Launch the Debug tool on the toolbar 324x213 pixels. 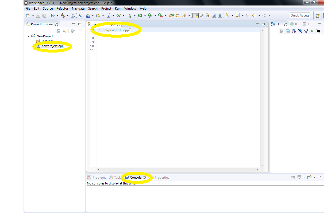pos(130,15)
